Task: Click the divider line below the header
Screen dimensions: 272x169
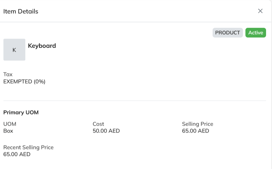Action: click(134, 22)
